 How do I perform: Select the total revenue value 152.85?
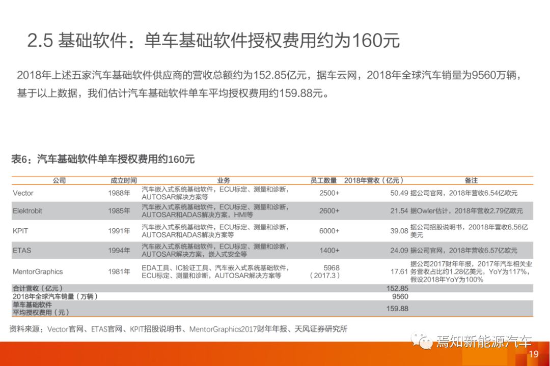pyautogui.click(x=397, y=288)
